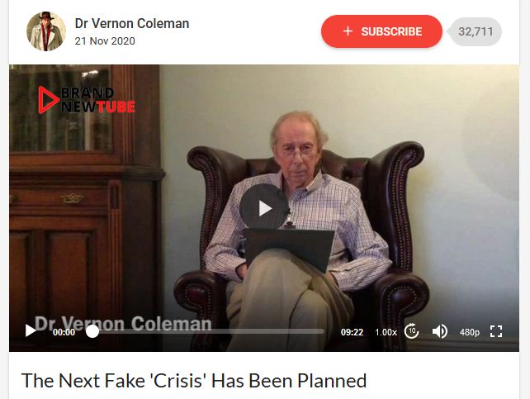
Task: Click the small play icon in the control bar
Action: (x=31, y=330)
